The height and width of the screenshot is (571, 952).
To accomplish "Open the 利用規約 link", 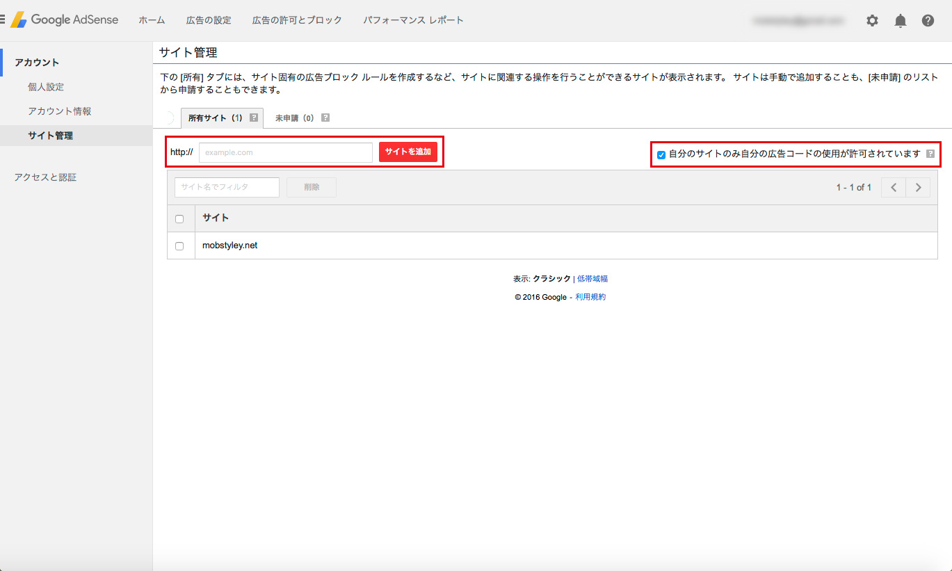I will tap(590, 297).
